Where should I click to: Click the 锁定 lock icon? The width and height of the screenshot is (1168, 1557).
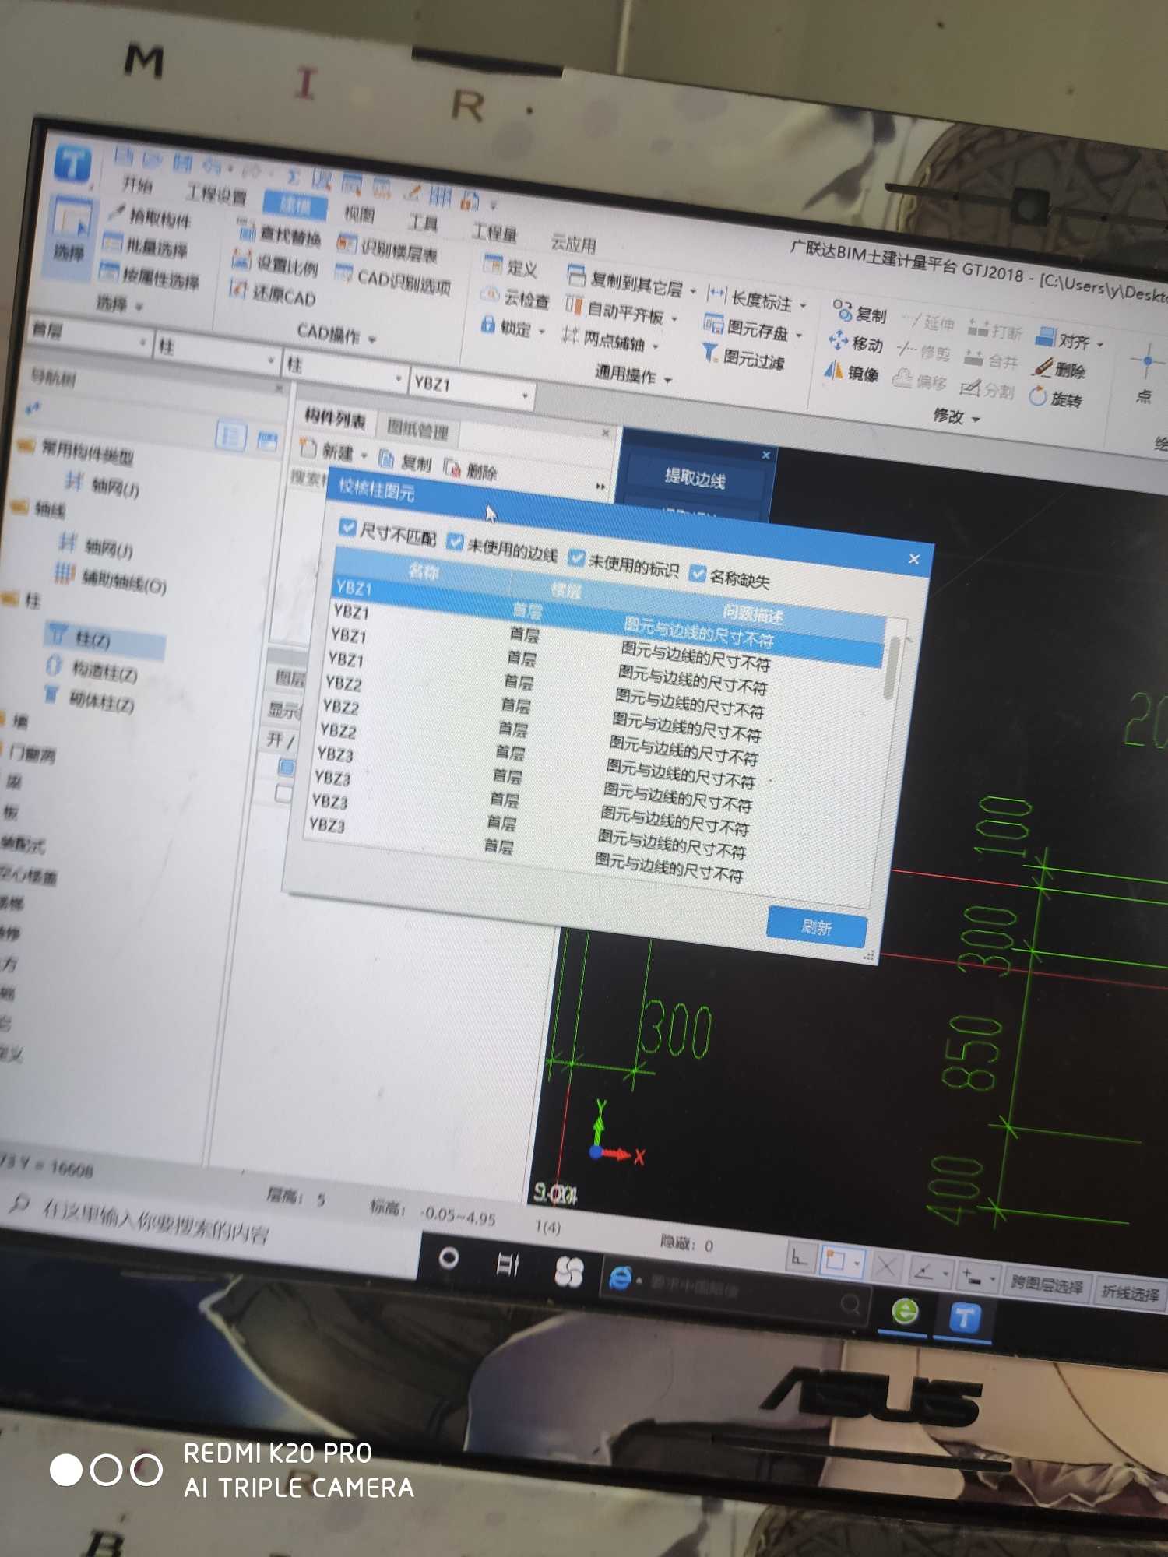coord(488,324)
